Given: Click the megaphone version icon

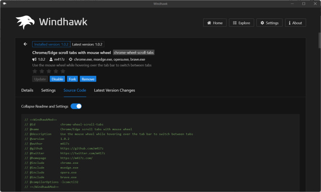Looking at the screenshot, I should tap(35, 60).
